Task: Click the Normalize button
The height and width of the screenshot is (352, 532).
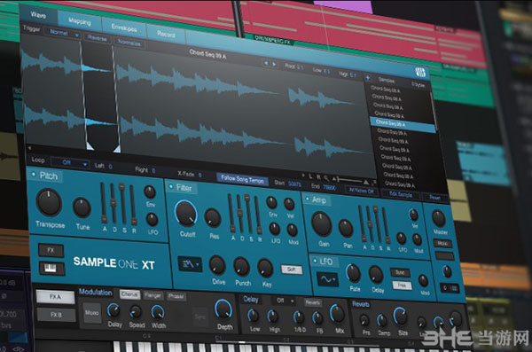Action: [129, 43]
